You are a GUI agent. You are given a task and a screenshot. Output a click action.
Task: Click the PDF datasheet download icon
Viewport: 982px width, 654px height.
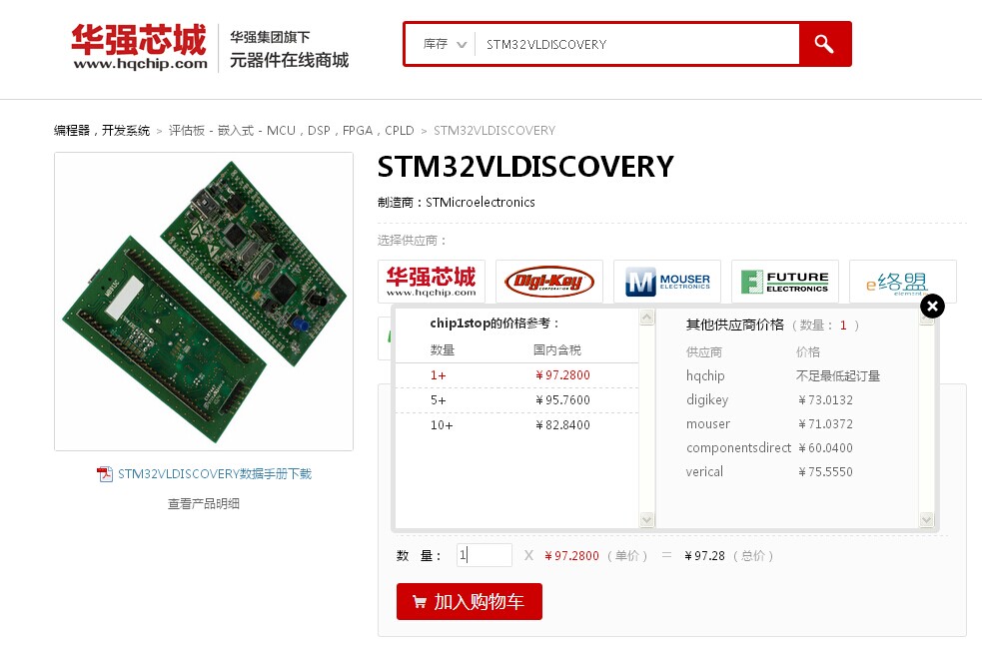pyautogui.click(x=105, y=474)
